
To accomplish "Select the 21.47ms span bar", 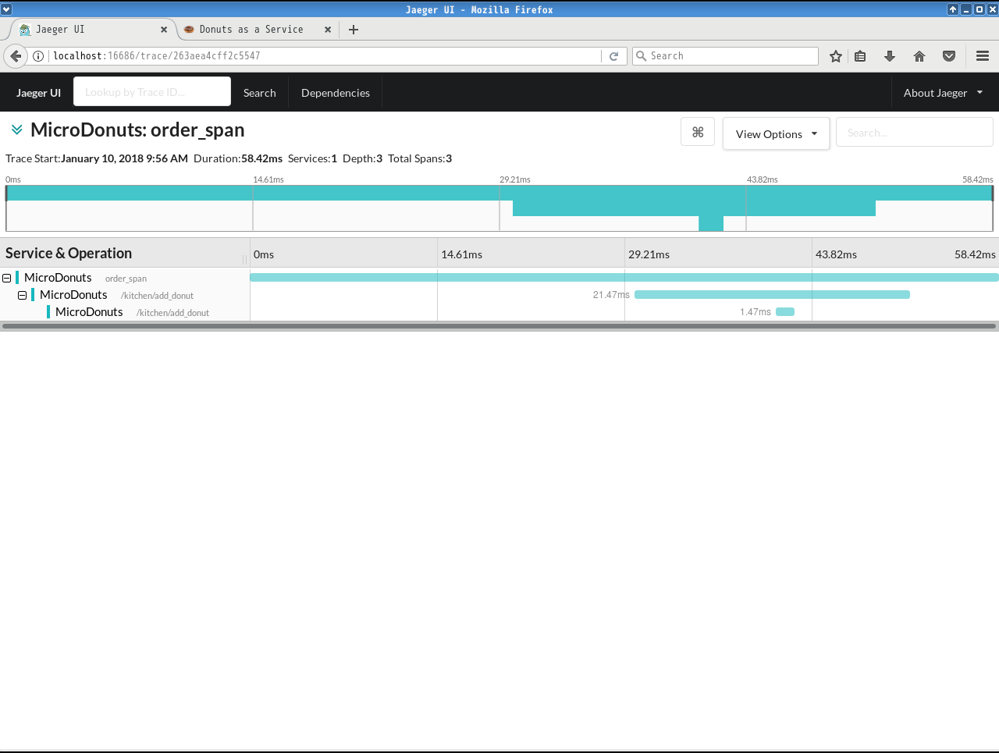I will coord(772,295).
